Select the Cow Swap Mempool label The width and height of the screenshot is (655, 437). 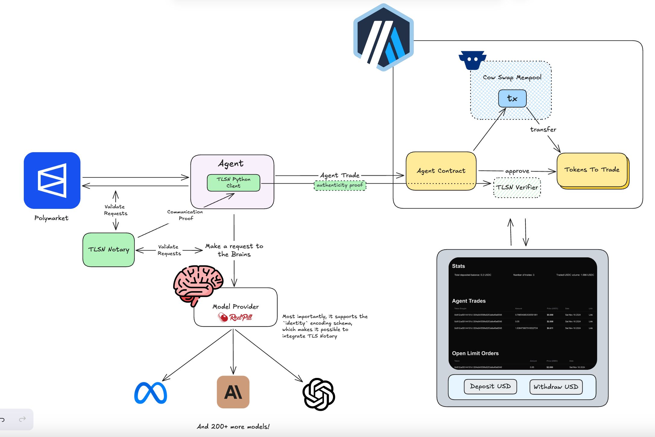coord(512,77)
